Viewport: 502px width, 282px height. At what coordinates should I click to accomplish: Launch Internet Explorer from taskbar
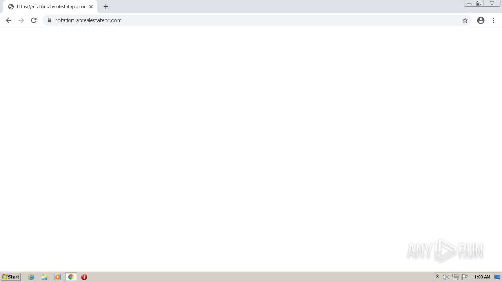(31, 277)
